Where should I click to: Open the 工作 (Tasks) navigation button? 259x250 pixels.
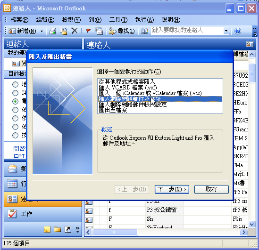[x=43, y=214]
